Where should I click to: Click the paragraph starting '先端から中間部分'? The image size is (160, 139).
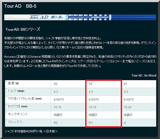(x=80, y=43)
